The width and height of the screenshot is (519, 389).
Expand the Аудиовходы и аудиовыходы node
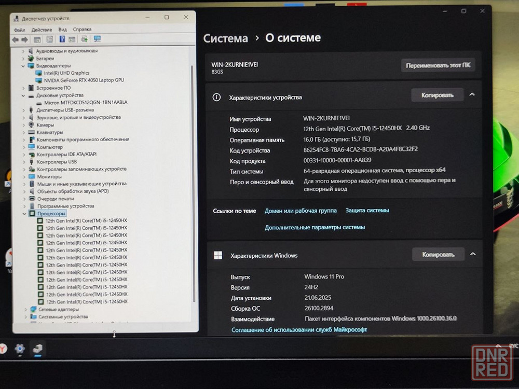tap(23, 51)
